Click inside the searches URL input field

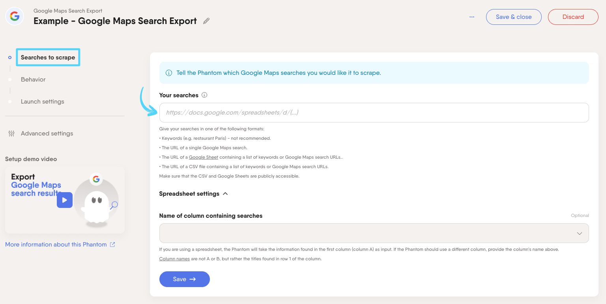pos(374,113)
